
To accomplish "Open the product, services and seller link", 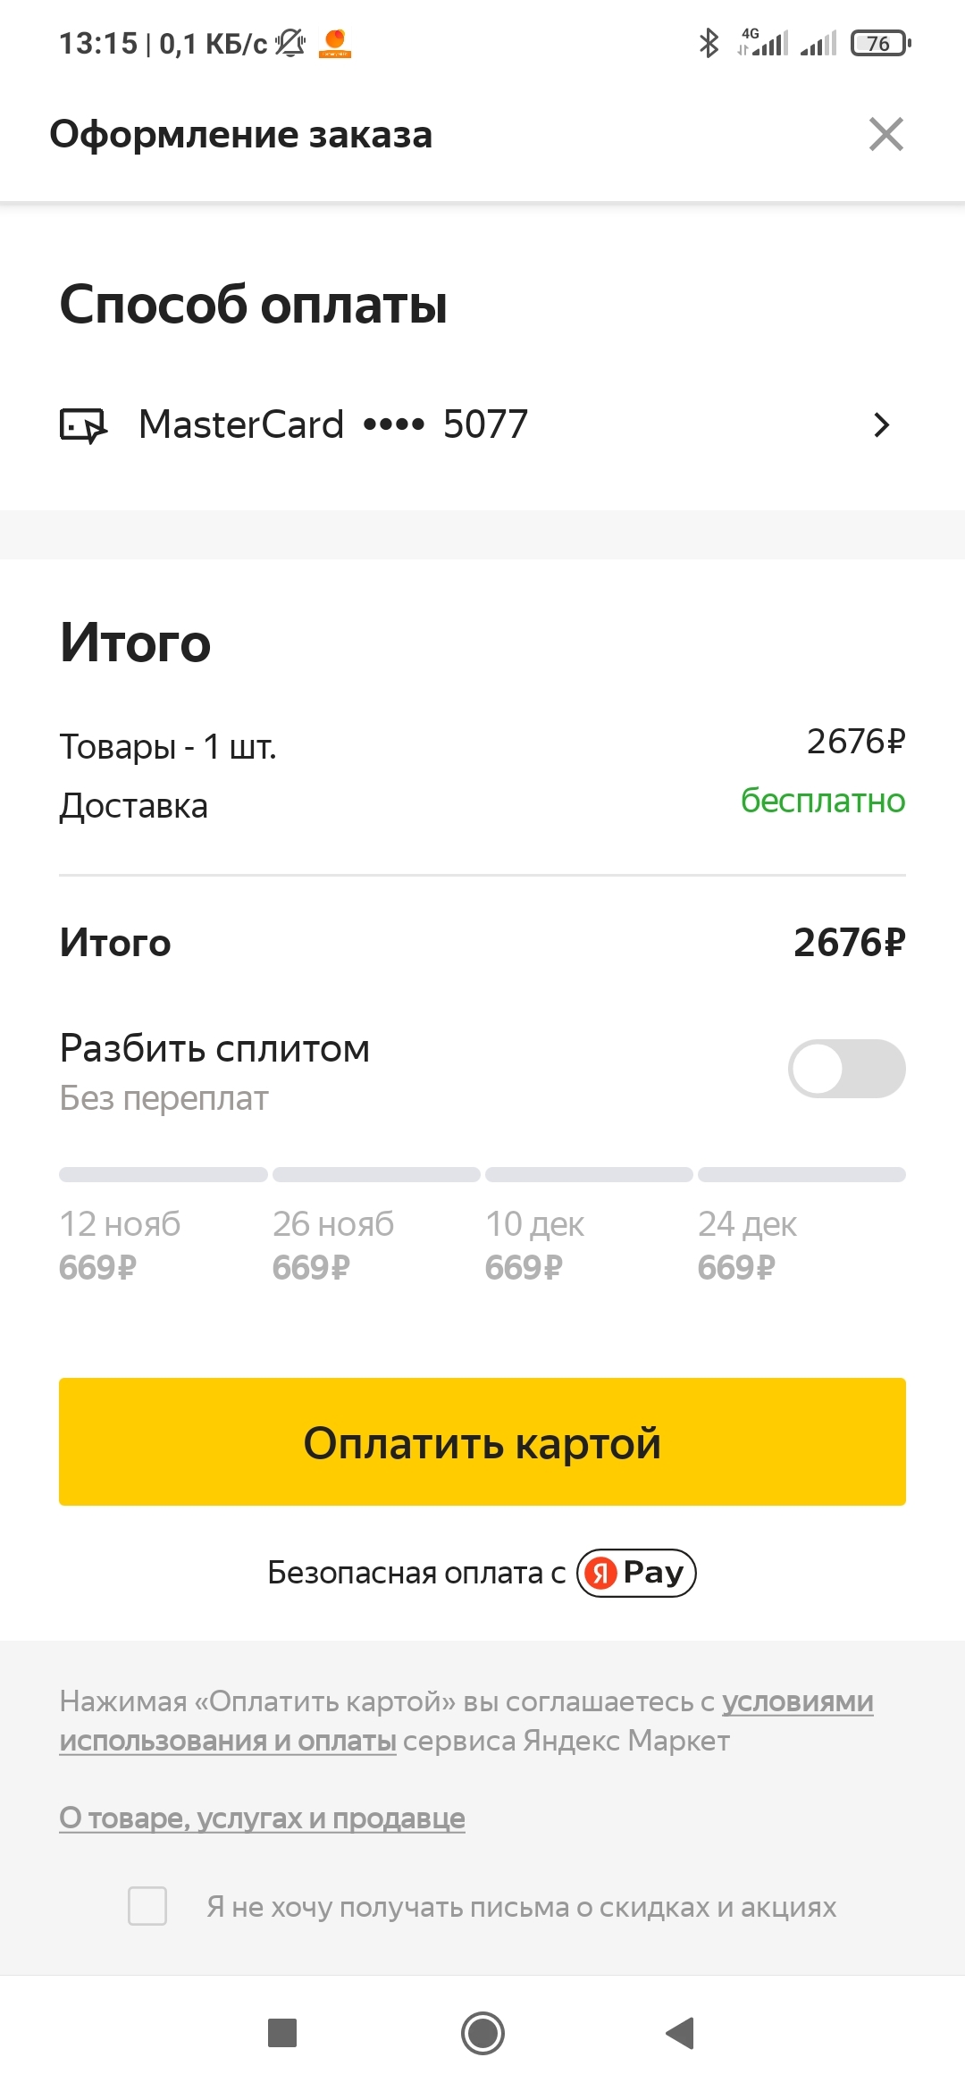I will tap(262, 1818).
